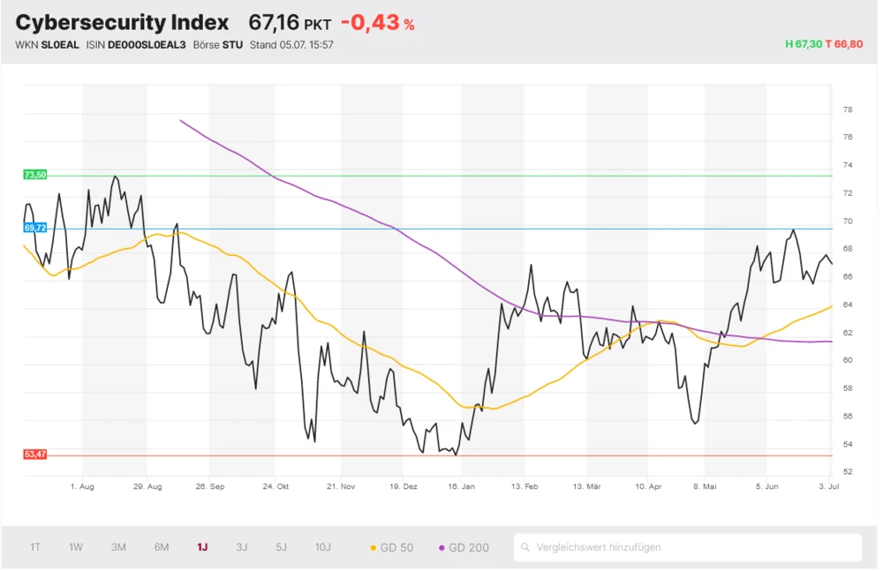Click the daily low value T 66,80
Viewport: 883px width, 571px height.
[844, 44]
